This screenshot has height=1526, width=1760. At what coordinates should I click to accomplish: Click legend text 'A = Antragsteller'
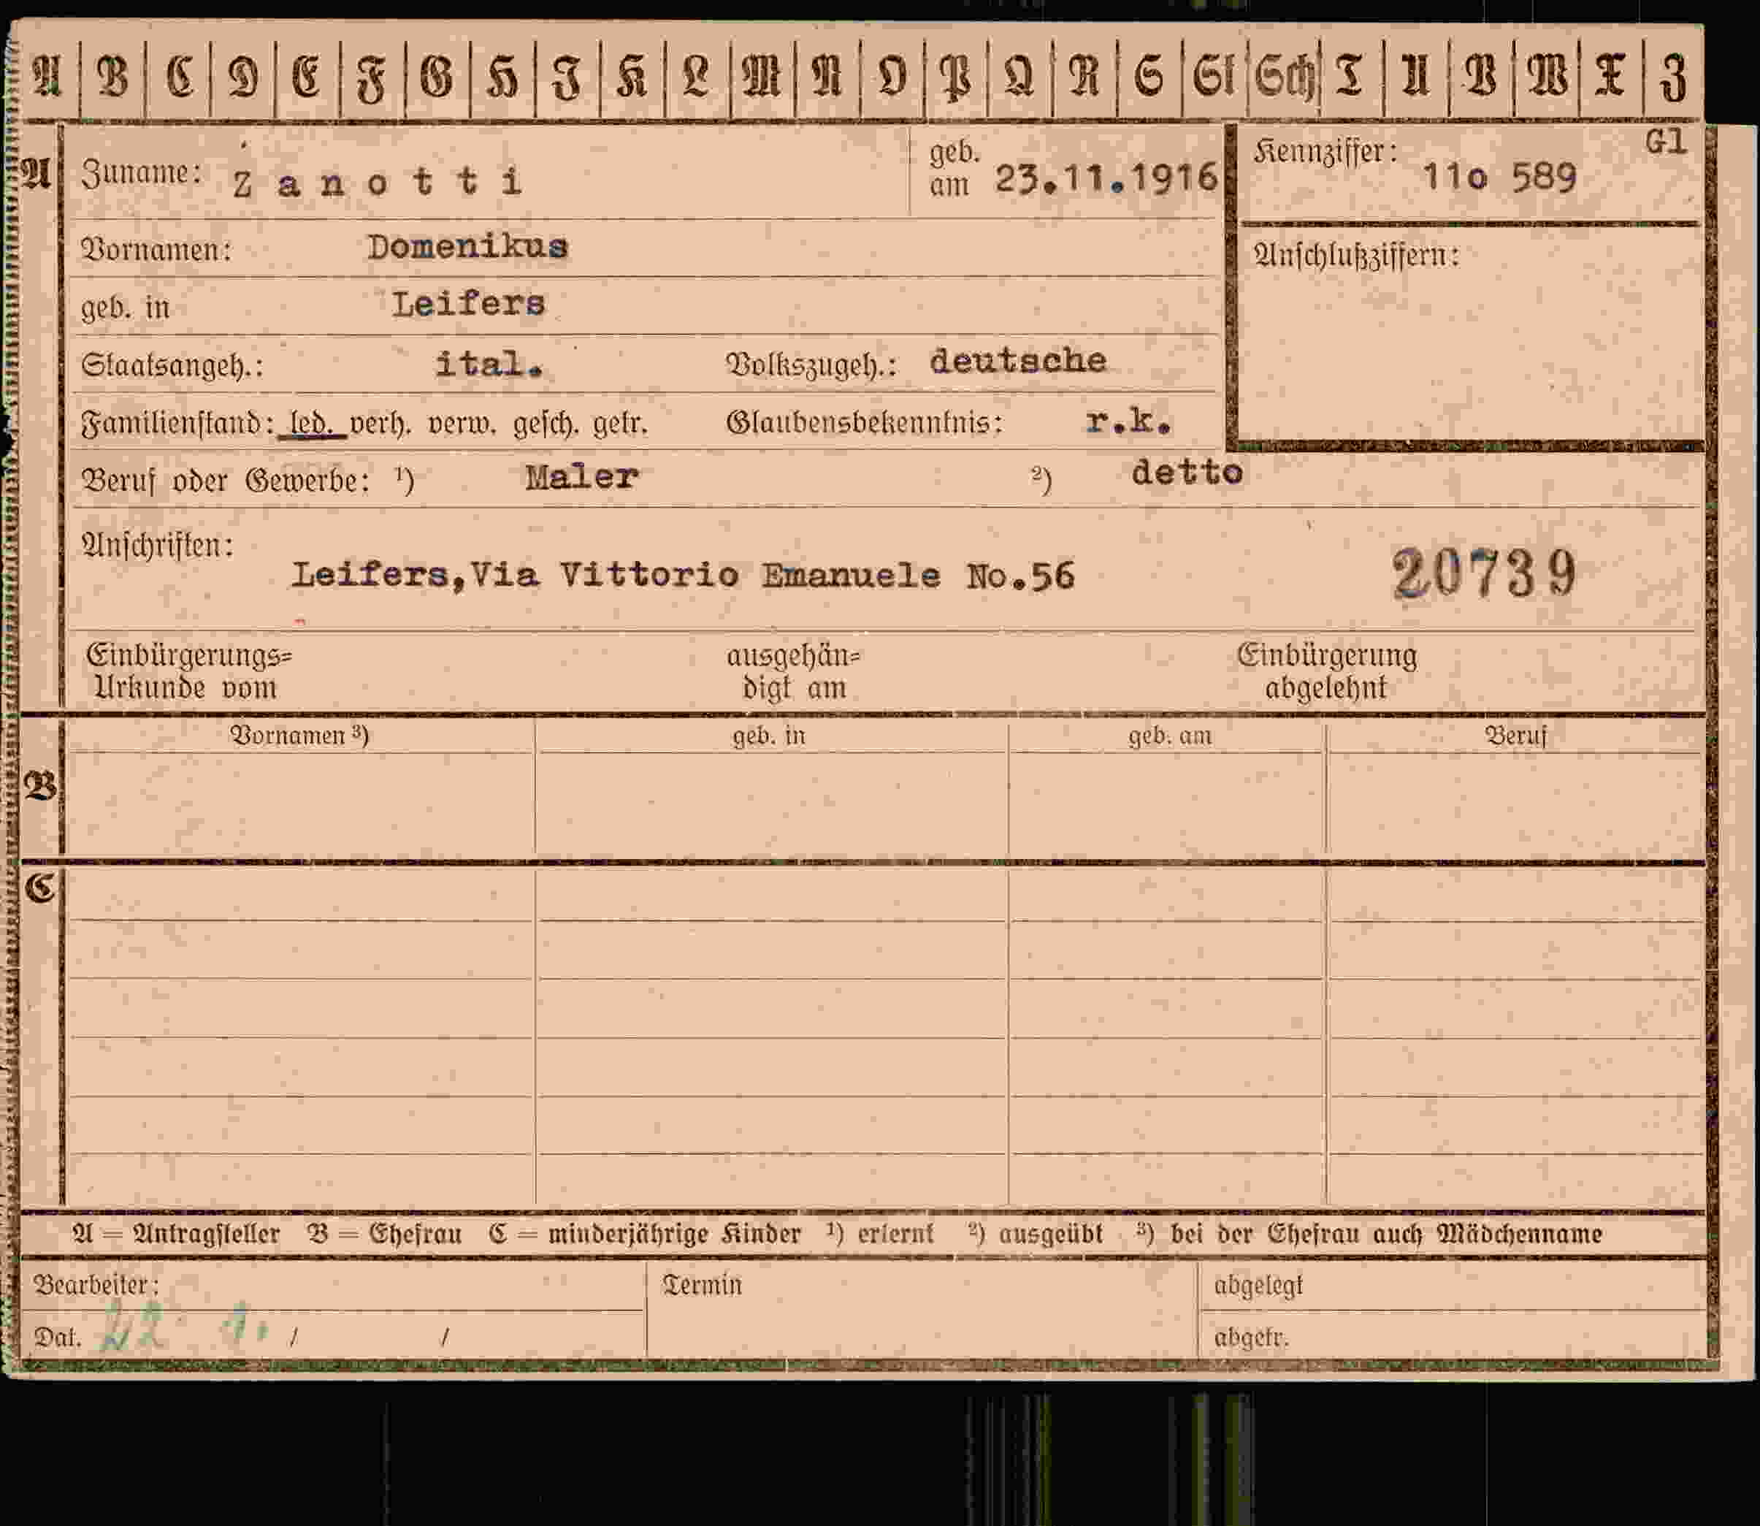[x=175, y=1233]
